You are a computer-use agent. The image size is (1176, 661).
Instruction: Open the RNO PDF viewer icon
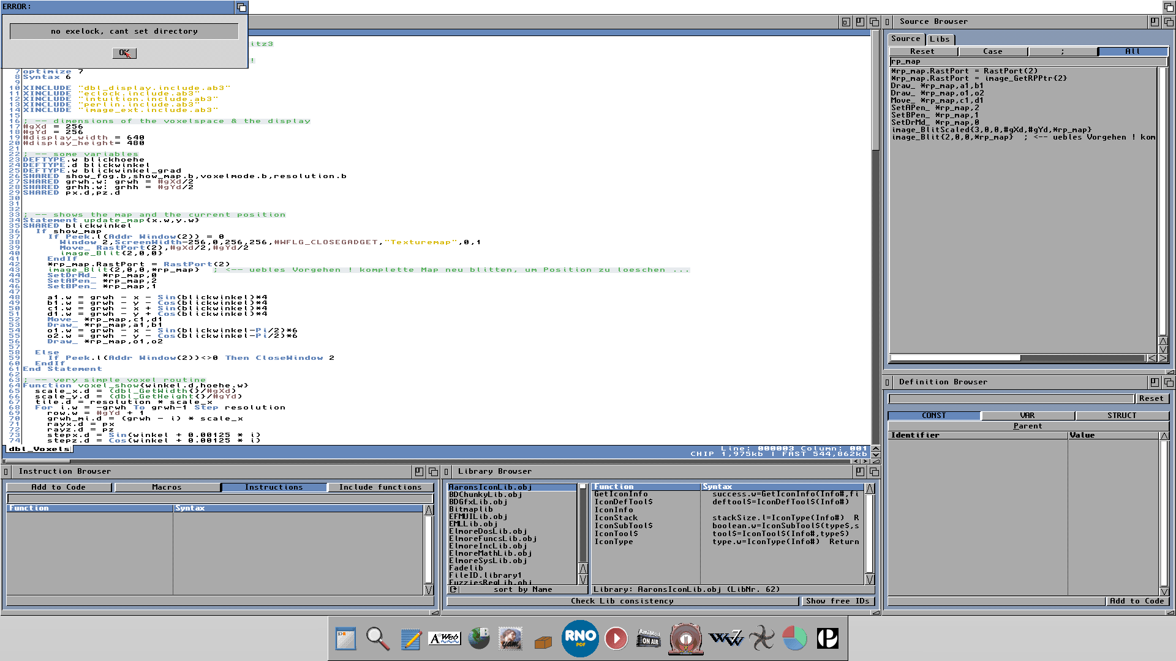[x=579, y=638]
